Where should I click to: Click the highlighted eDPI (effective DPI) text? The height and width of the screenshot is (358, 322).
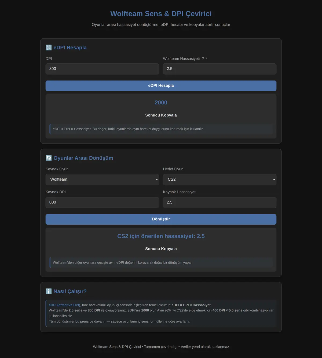[x=64, y=305]
